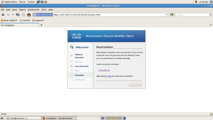Image resolution: width=213 pixels, height=120 pixels.
Task: Open the list all tabs dropdown
Action: [211, 25]
